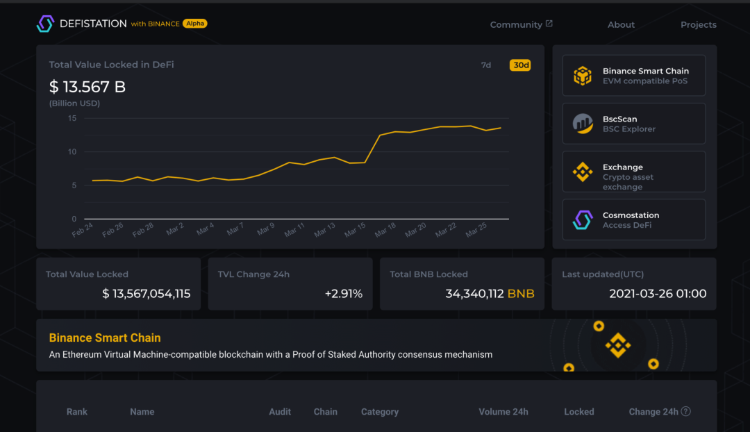
Task: Click the external link icon beside Community
Action: (x=549, y=24)
